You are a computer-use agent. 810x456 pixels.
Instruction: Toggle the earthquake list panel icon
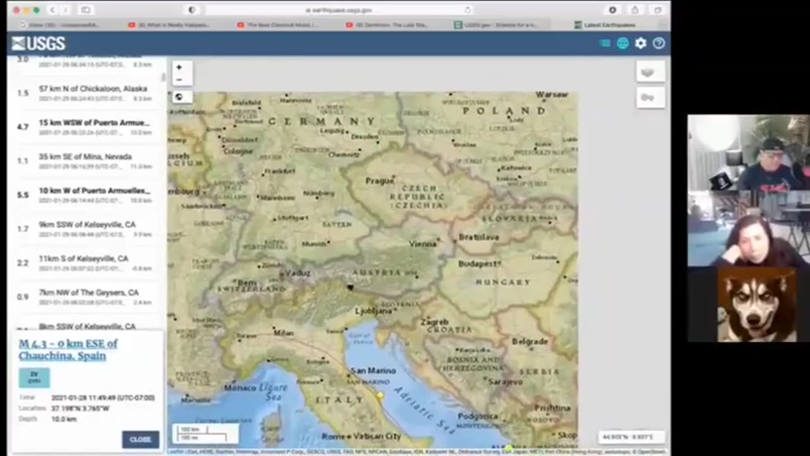(x=605, y=43)
